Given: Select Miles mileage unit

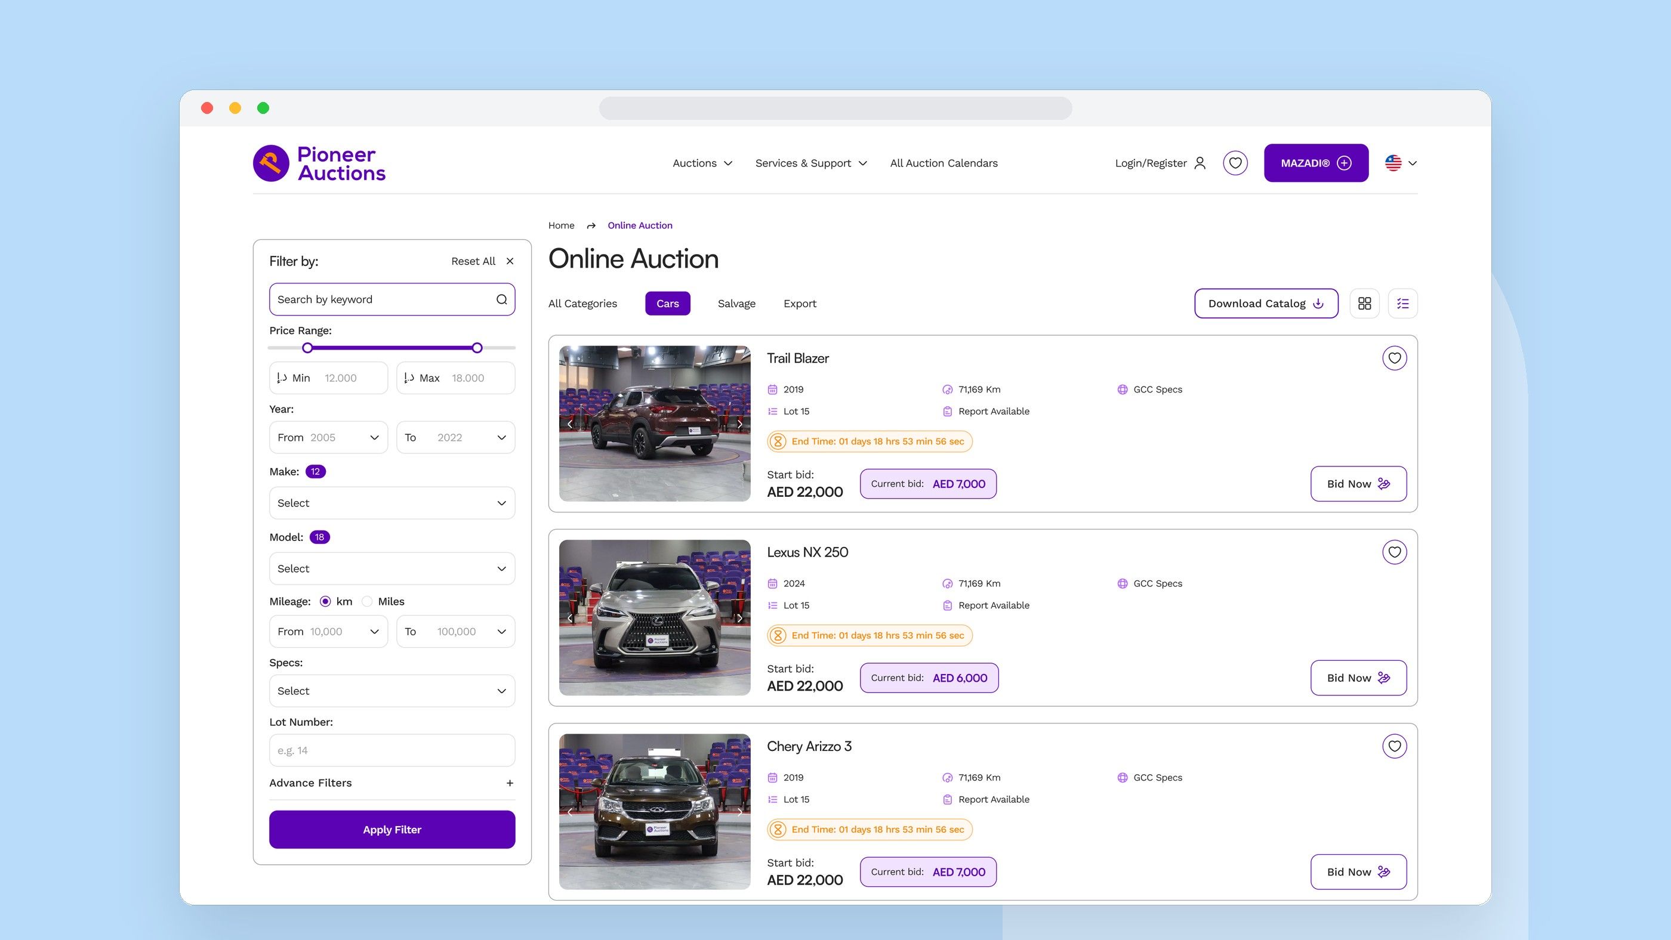Looking at the screenshot, I should [367, 602].
